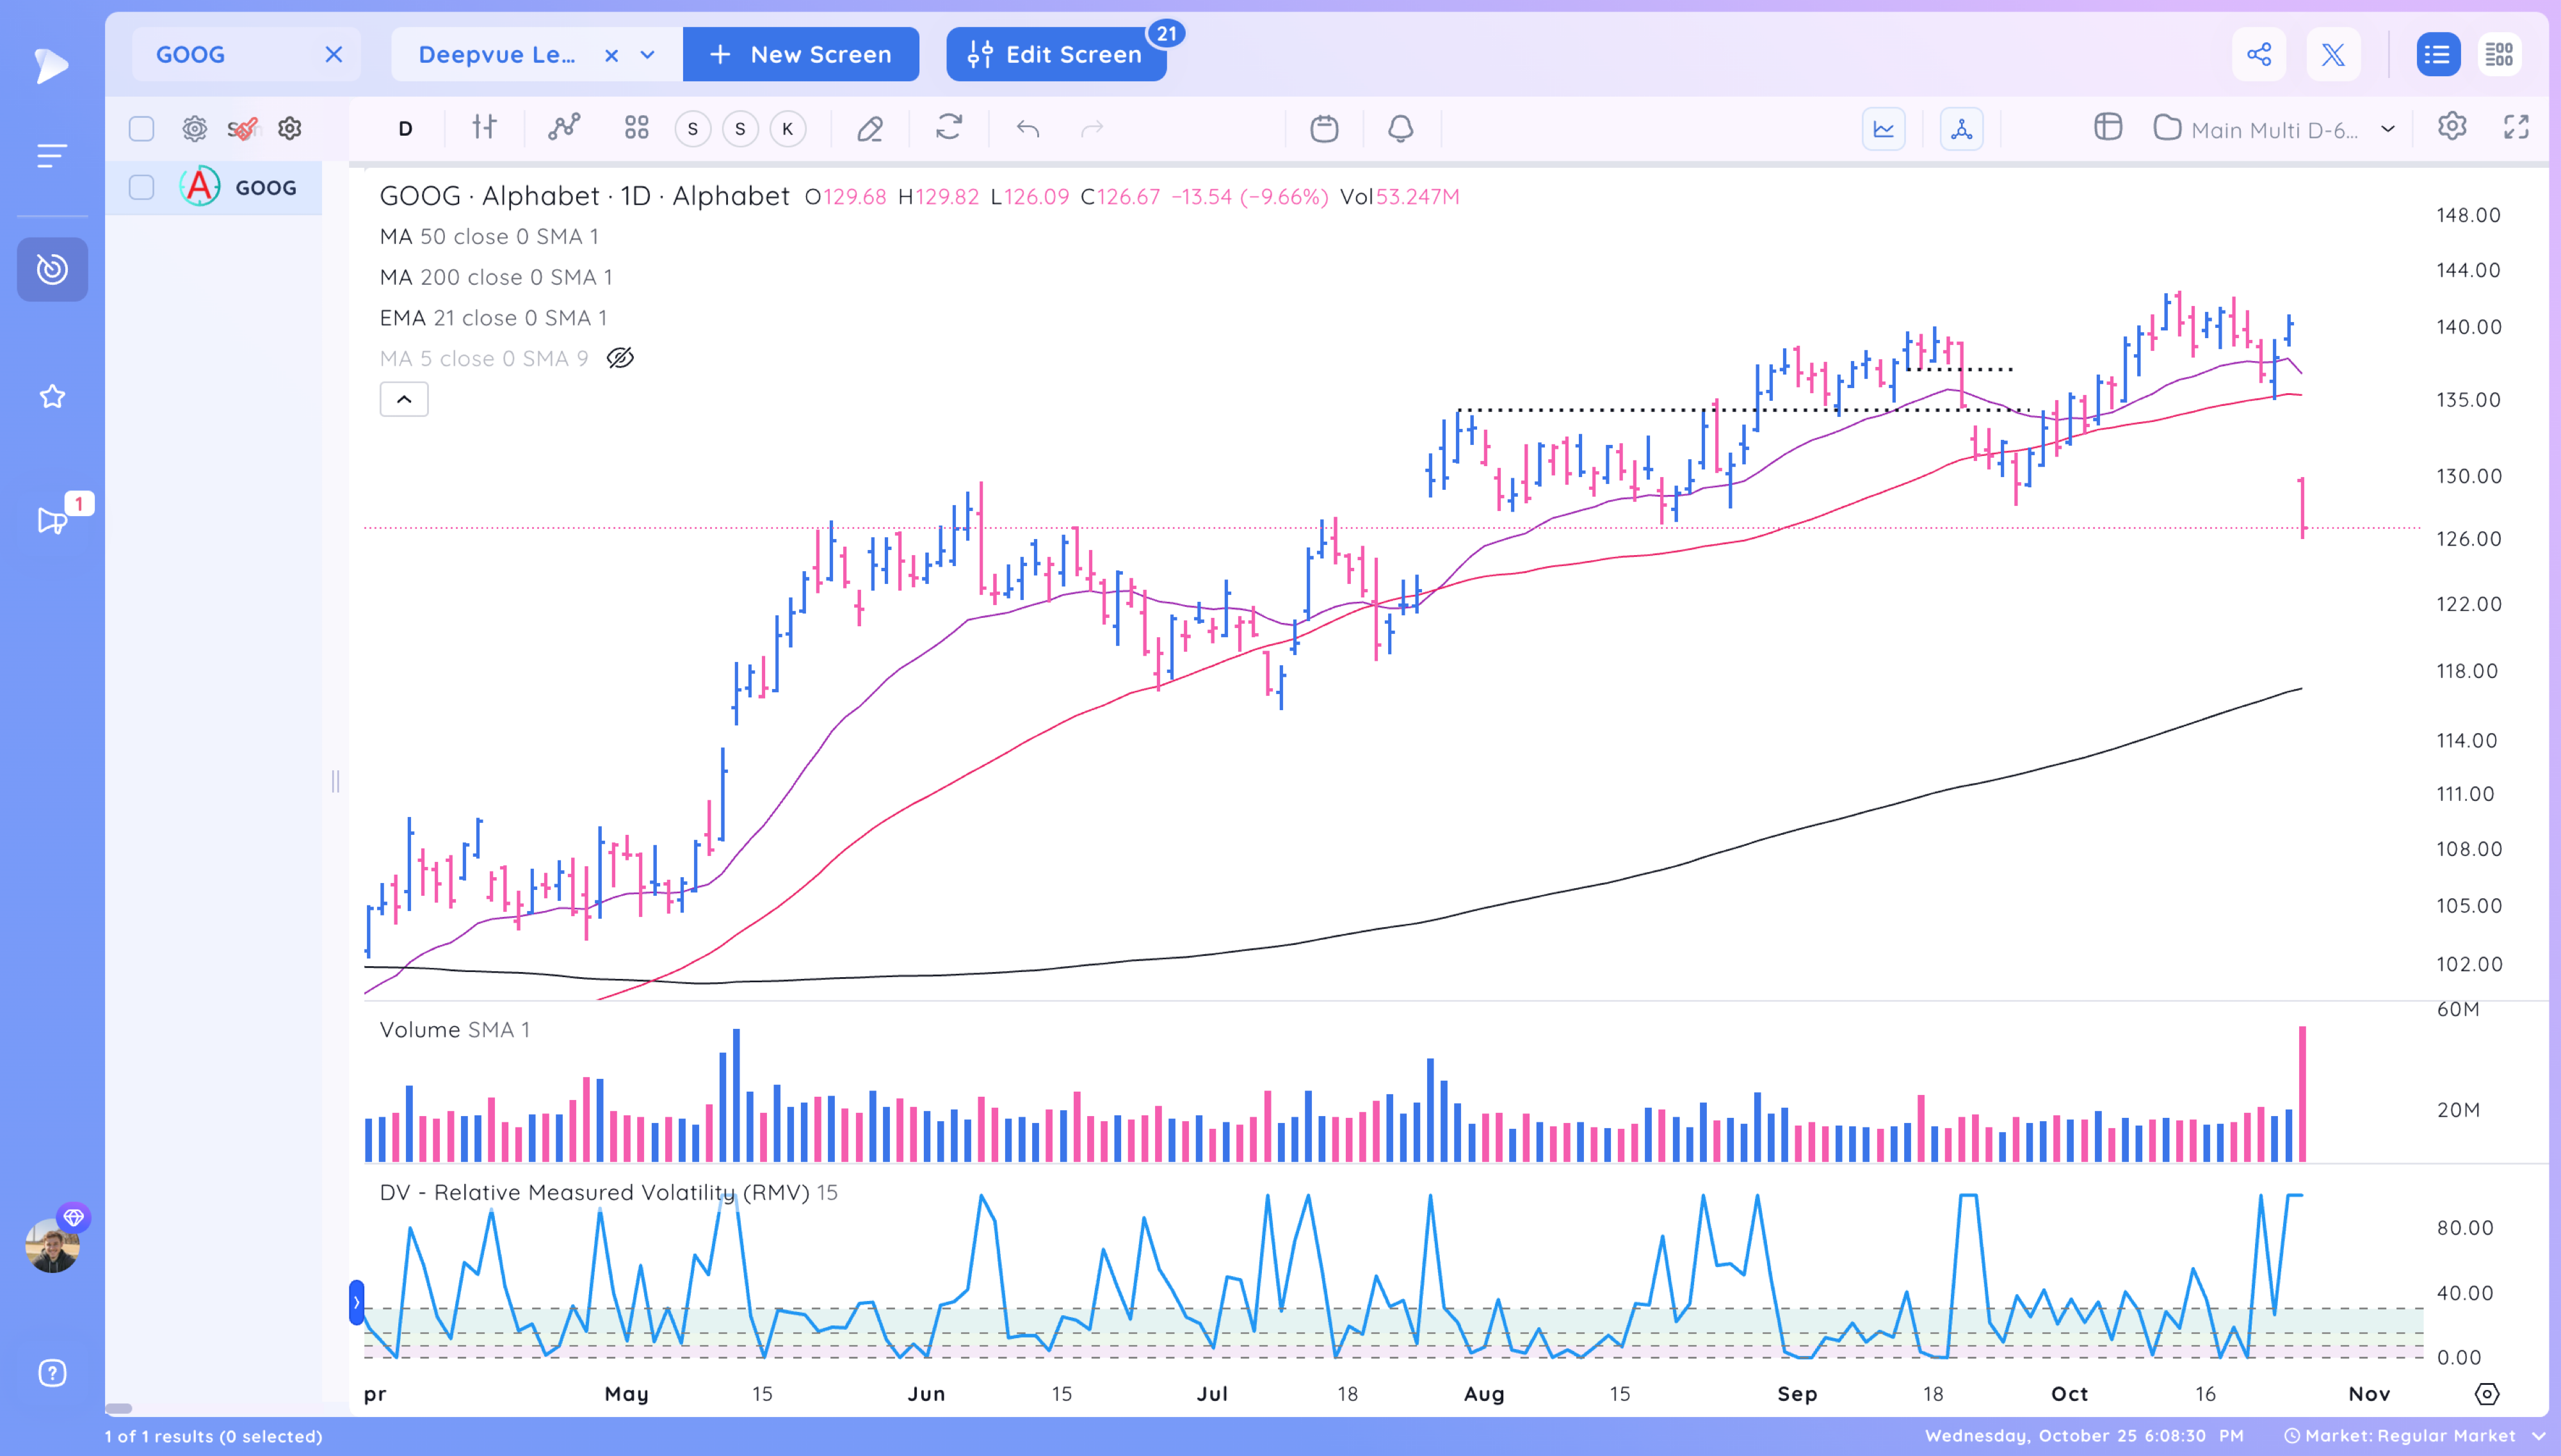The width and height of the screenshot is (2561, 1456).
Task: Click the 126.00 price axis label
Action: tap(2468, 539)
